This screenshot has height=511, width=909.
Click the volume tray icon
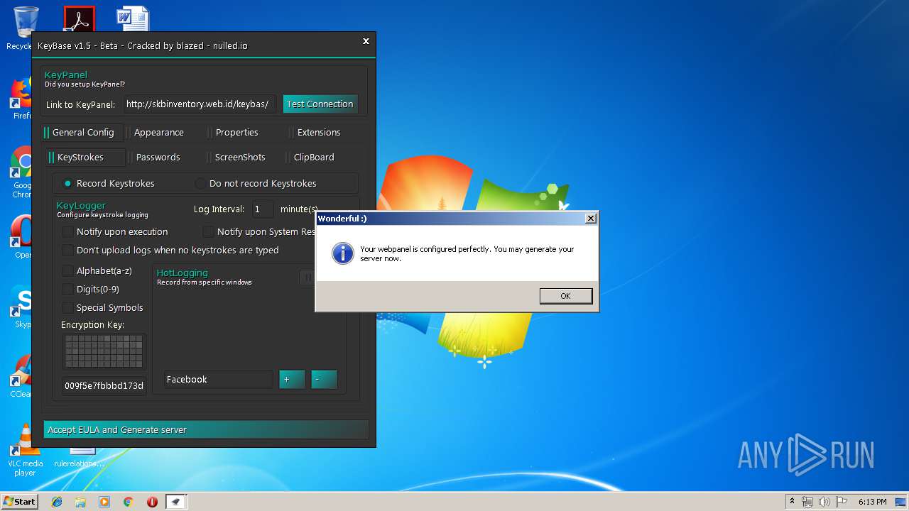point(824,502)
